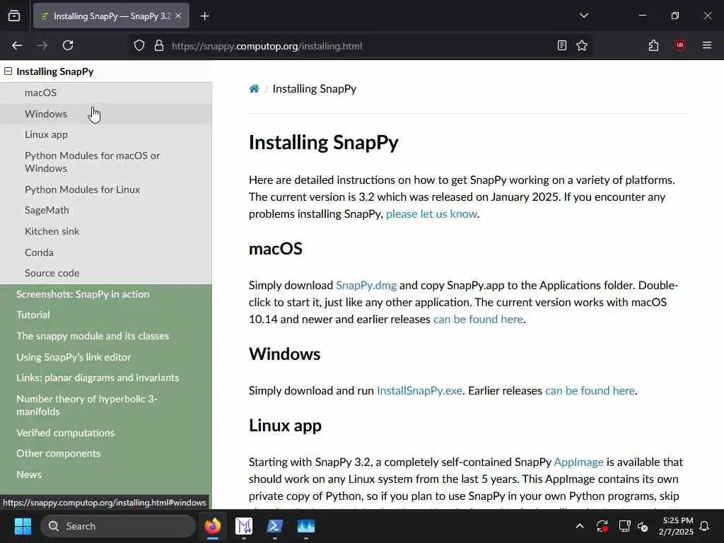This screenshot has height=543, width=724.
Task: Go back to the previous page
Action: click(x=17, y=45)
